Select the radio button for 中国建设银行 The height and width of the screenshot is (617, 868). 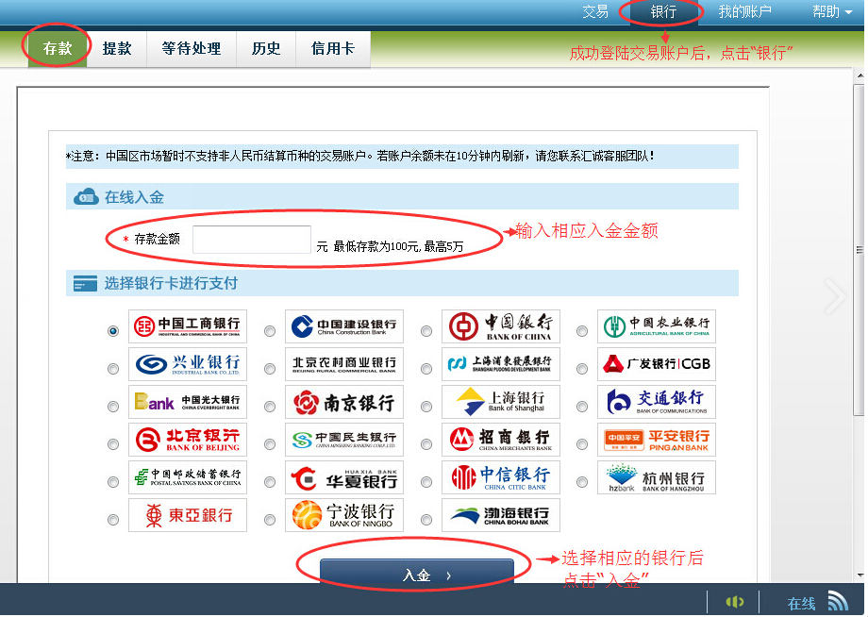(x=270, y=331)
